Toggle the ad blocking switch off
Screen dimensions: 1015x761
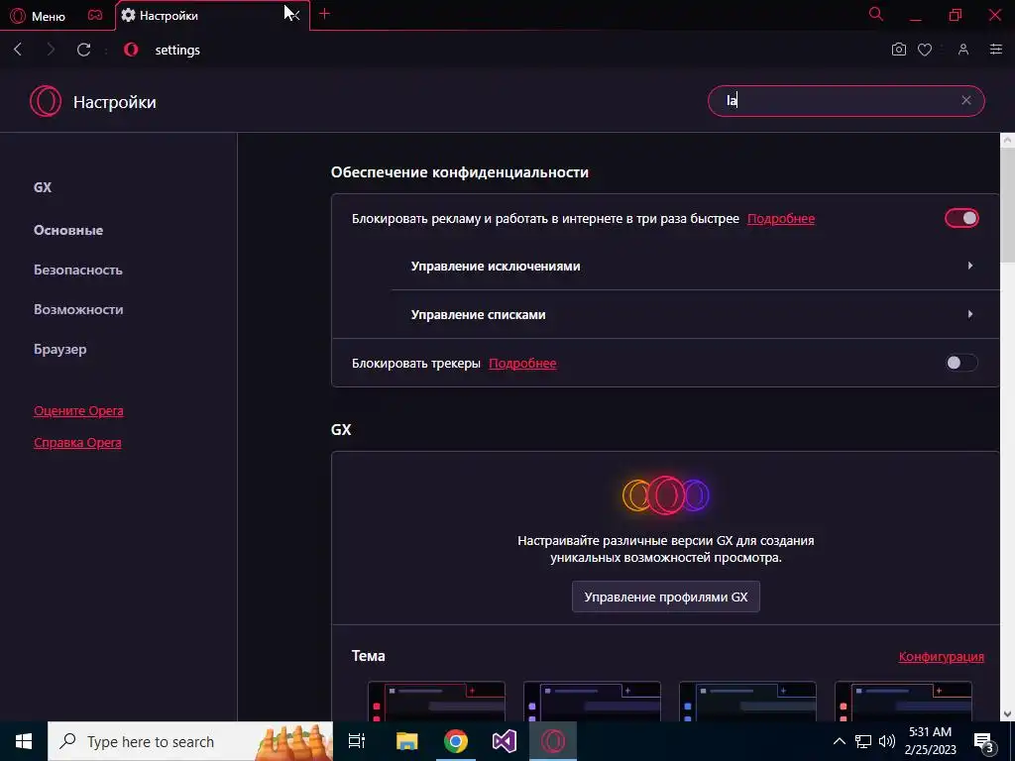coord(961,219)
